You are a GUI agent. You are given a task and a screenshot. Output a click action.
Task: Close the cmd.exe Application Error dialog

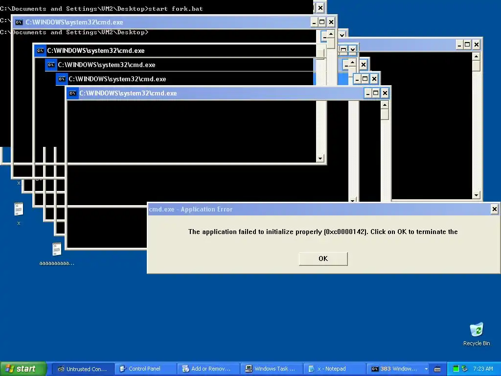coord(494,209)
